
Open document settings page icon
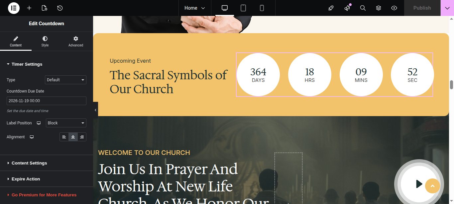pyautogui.click(x=45, y=8)
